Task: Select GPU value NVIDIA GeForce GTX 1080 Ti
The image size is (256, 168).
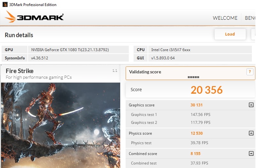Action: 70,50
